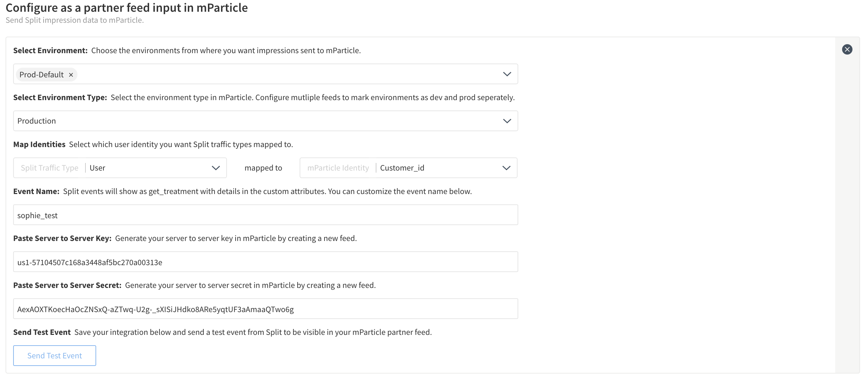The height and width of the screenshot is (377, 867).
Task: Expand the Select Environment dropdown arrow
Action: coord(507,74)
